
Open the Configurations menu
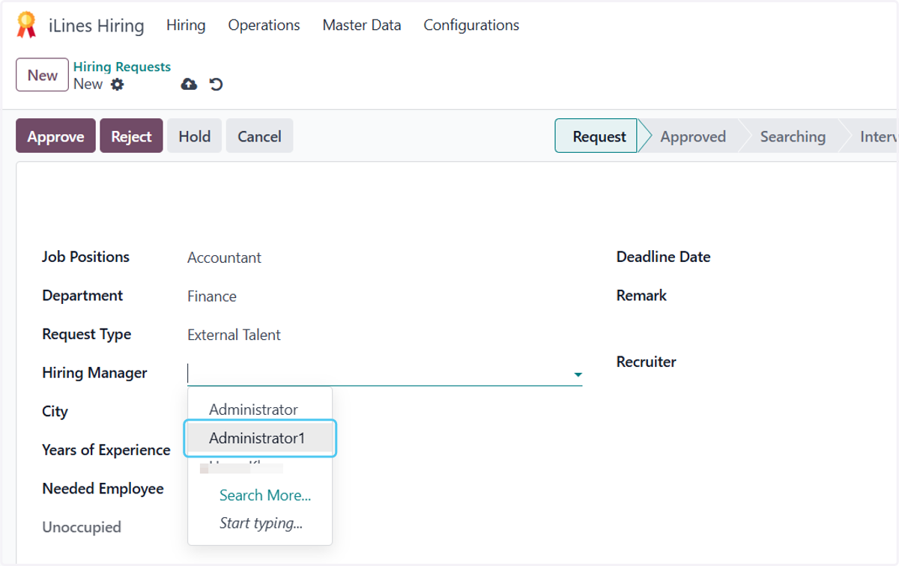click(471, 25)
